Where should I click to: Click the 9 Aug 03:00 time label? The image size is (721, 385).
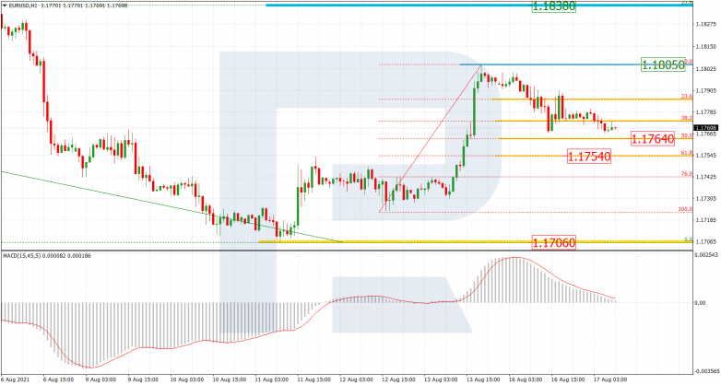point(101,380)
